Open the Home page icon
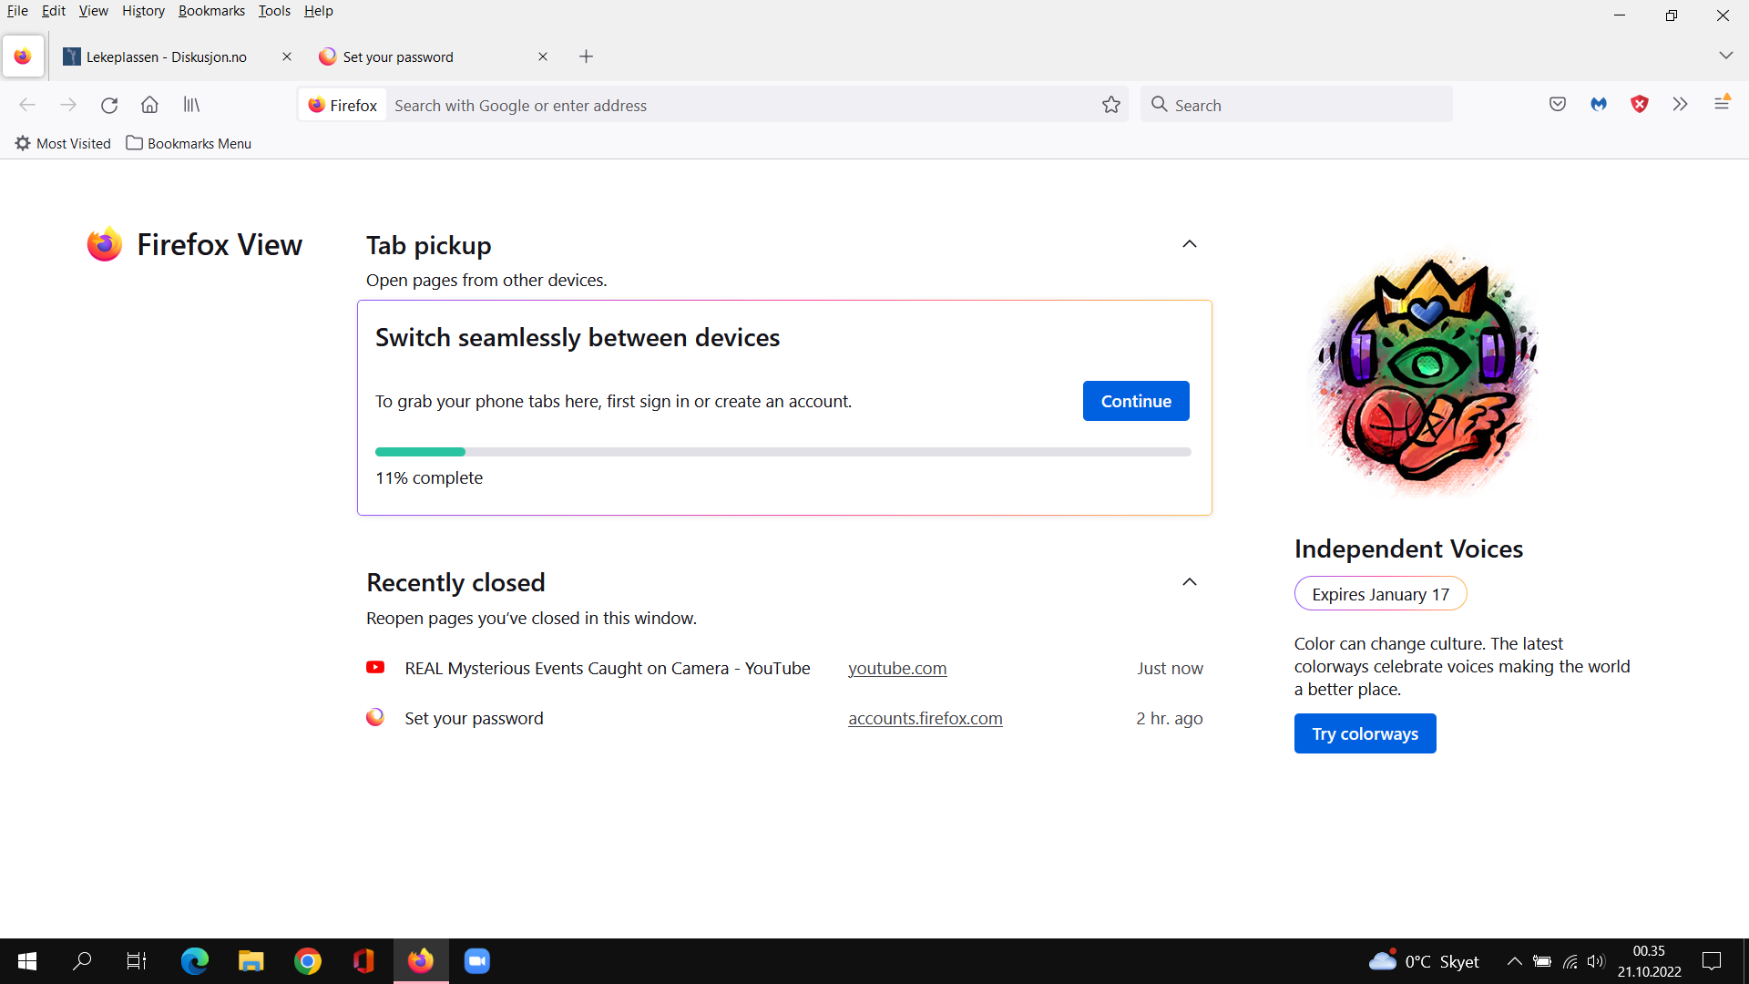Viewport: 1749px width, 984px height. [150, 105]
